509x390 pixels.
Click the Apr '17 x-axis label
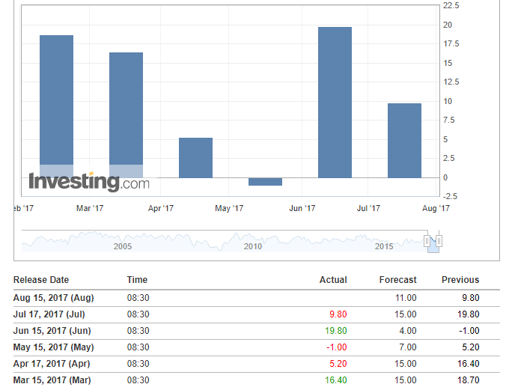pyautogui.click(x=161, y=208)
